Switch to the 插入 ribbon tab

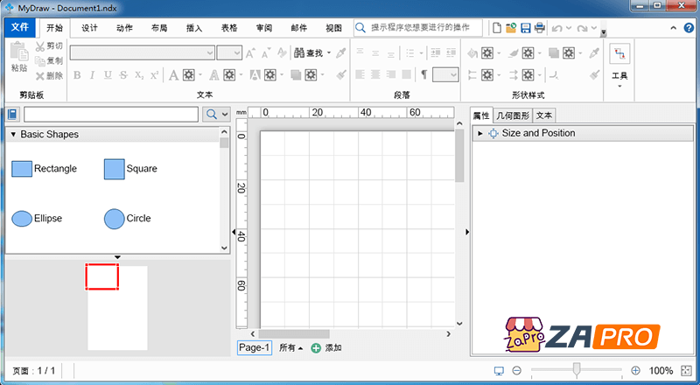pyautogui.click(x=194, y=28)
